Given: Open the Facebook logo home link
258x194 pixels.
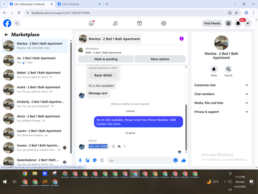Looking at the screenshot, I should [7, 23].
